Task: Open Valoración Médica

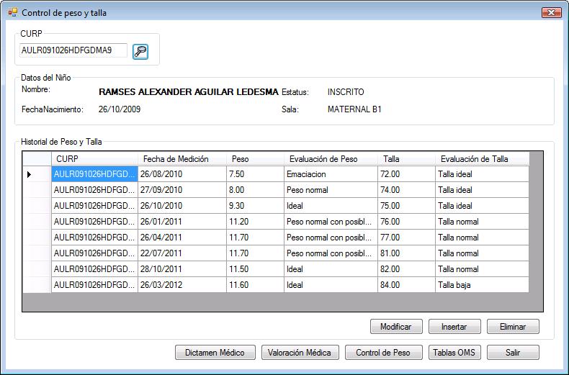Action: click(300, 352)
